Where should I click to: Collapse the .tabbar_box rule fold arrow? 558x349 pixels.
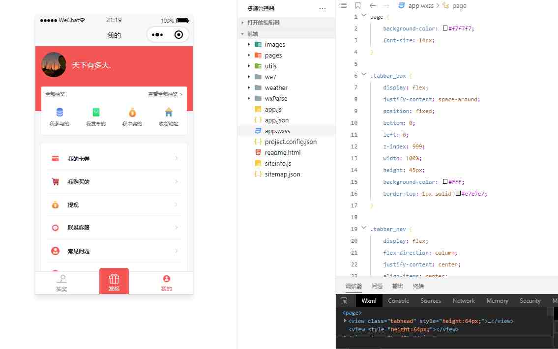364,75
